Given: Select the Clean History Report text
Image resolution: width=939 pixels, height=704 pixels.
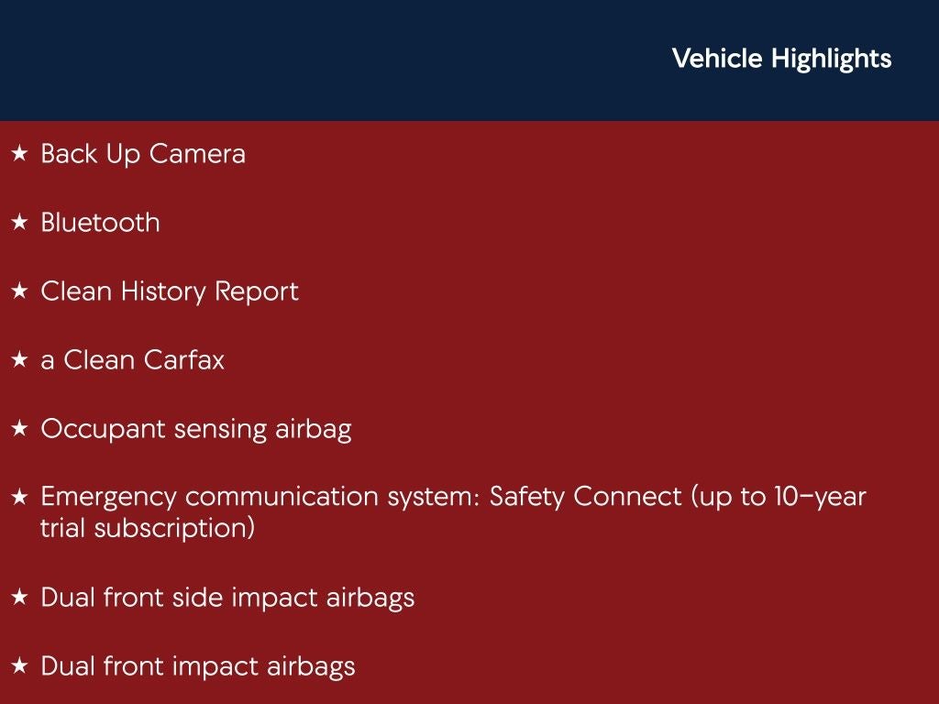Looking at the screenshot, I should point(170,291).
